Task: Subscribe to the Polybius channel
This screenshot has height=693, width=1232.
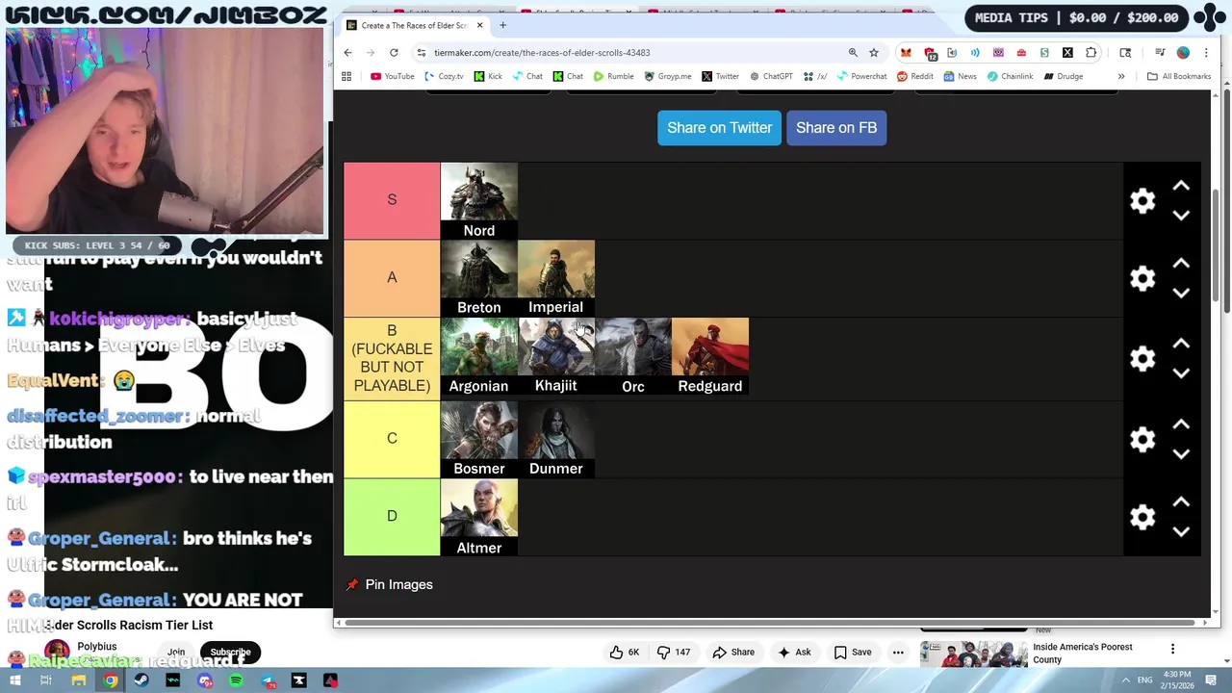Action: (x=230, y=653)
